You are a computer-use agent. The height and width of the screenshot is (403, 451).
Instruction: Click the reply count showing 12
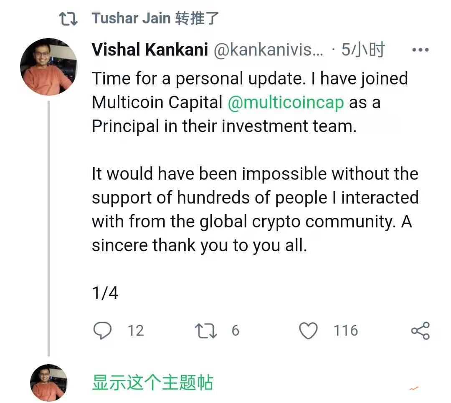point(134,330)
